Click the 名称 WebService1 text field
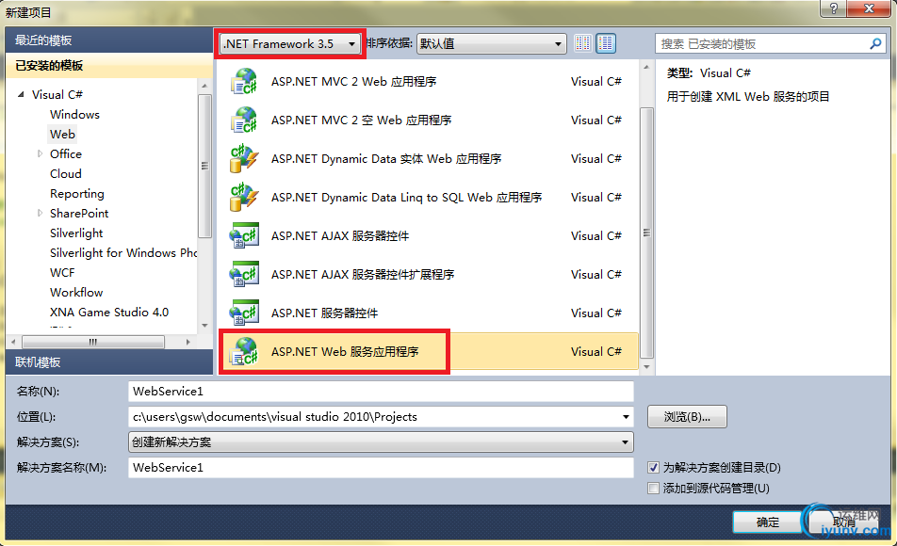The image size is (897, 546). click(381, 391)
